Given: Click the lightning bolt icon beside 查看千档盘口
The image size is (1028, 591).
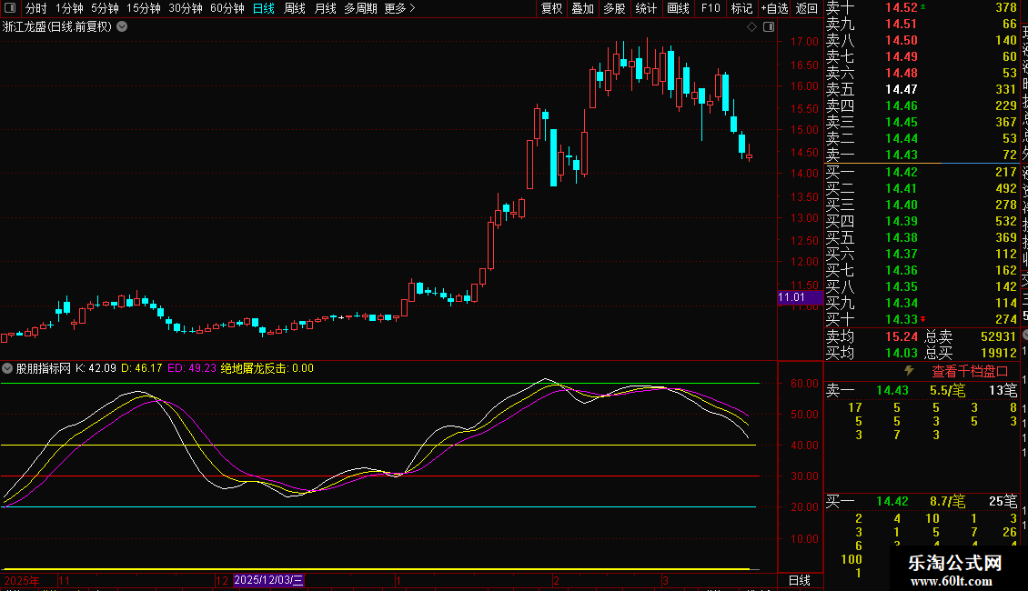Looking at the screenshot, I should click(x=908, y=371).
